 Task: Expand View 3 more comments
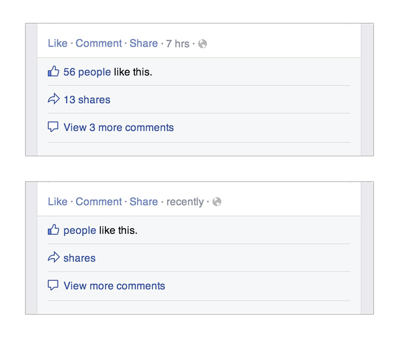[x=119, y=127]
